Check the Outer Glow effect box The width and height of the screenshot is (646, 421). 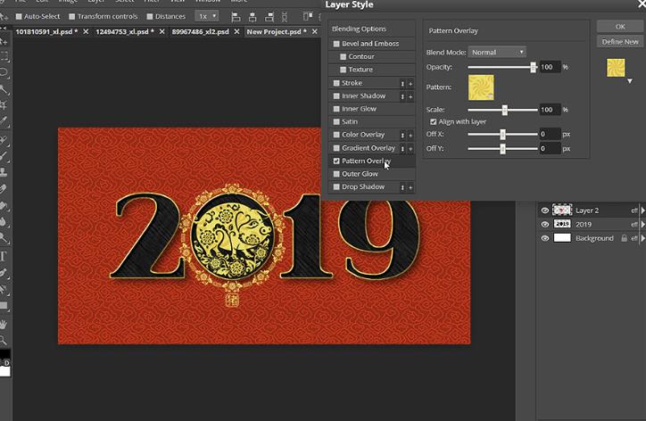pos(336,174)
